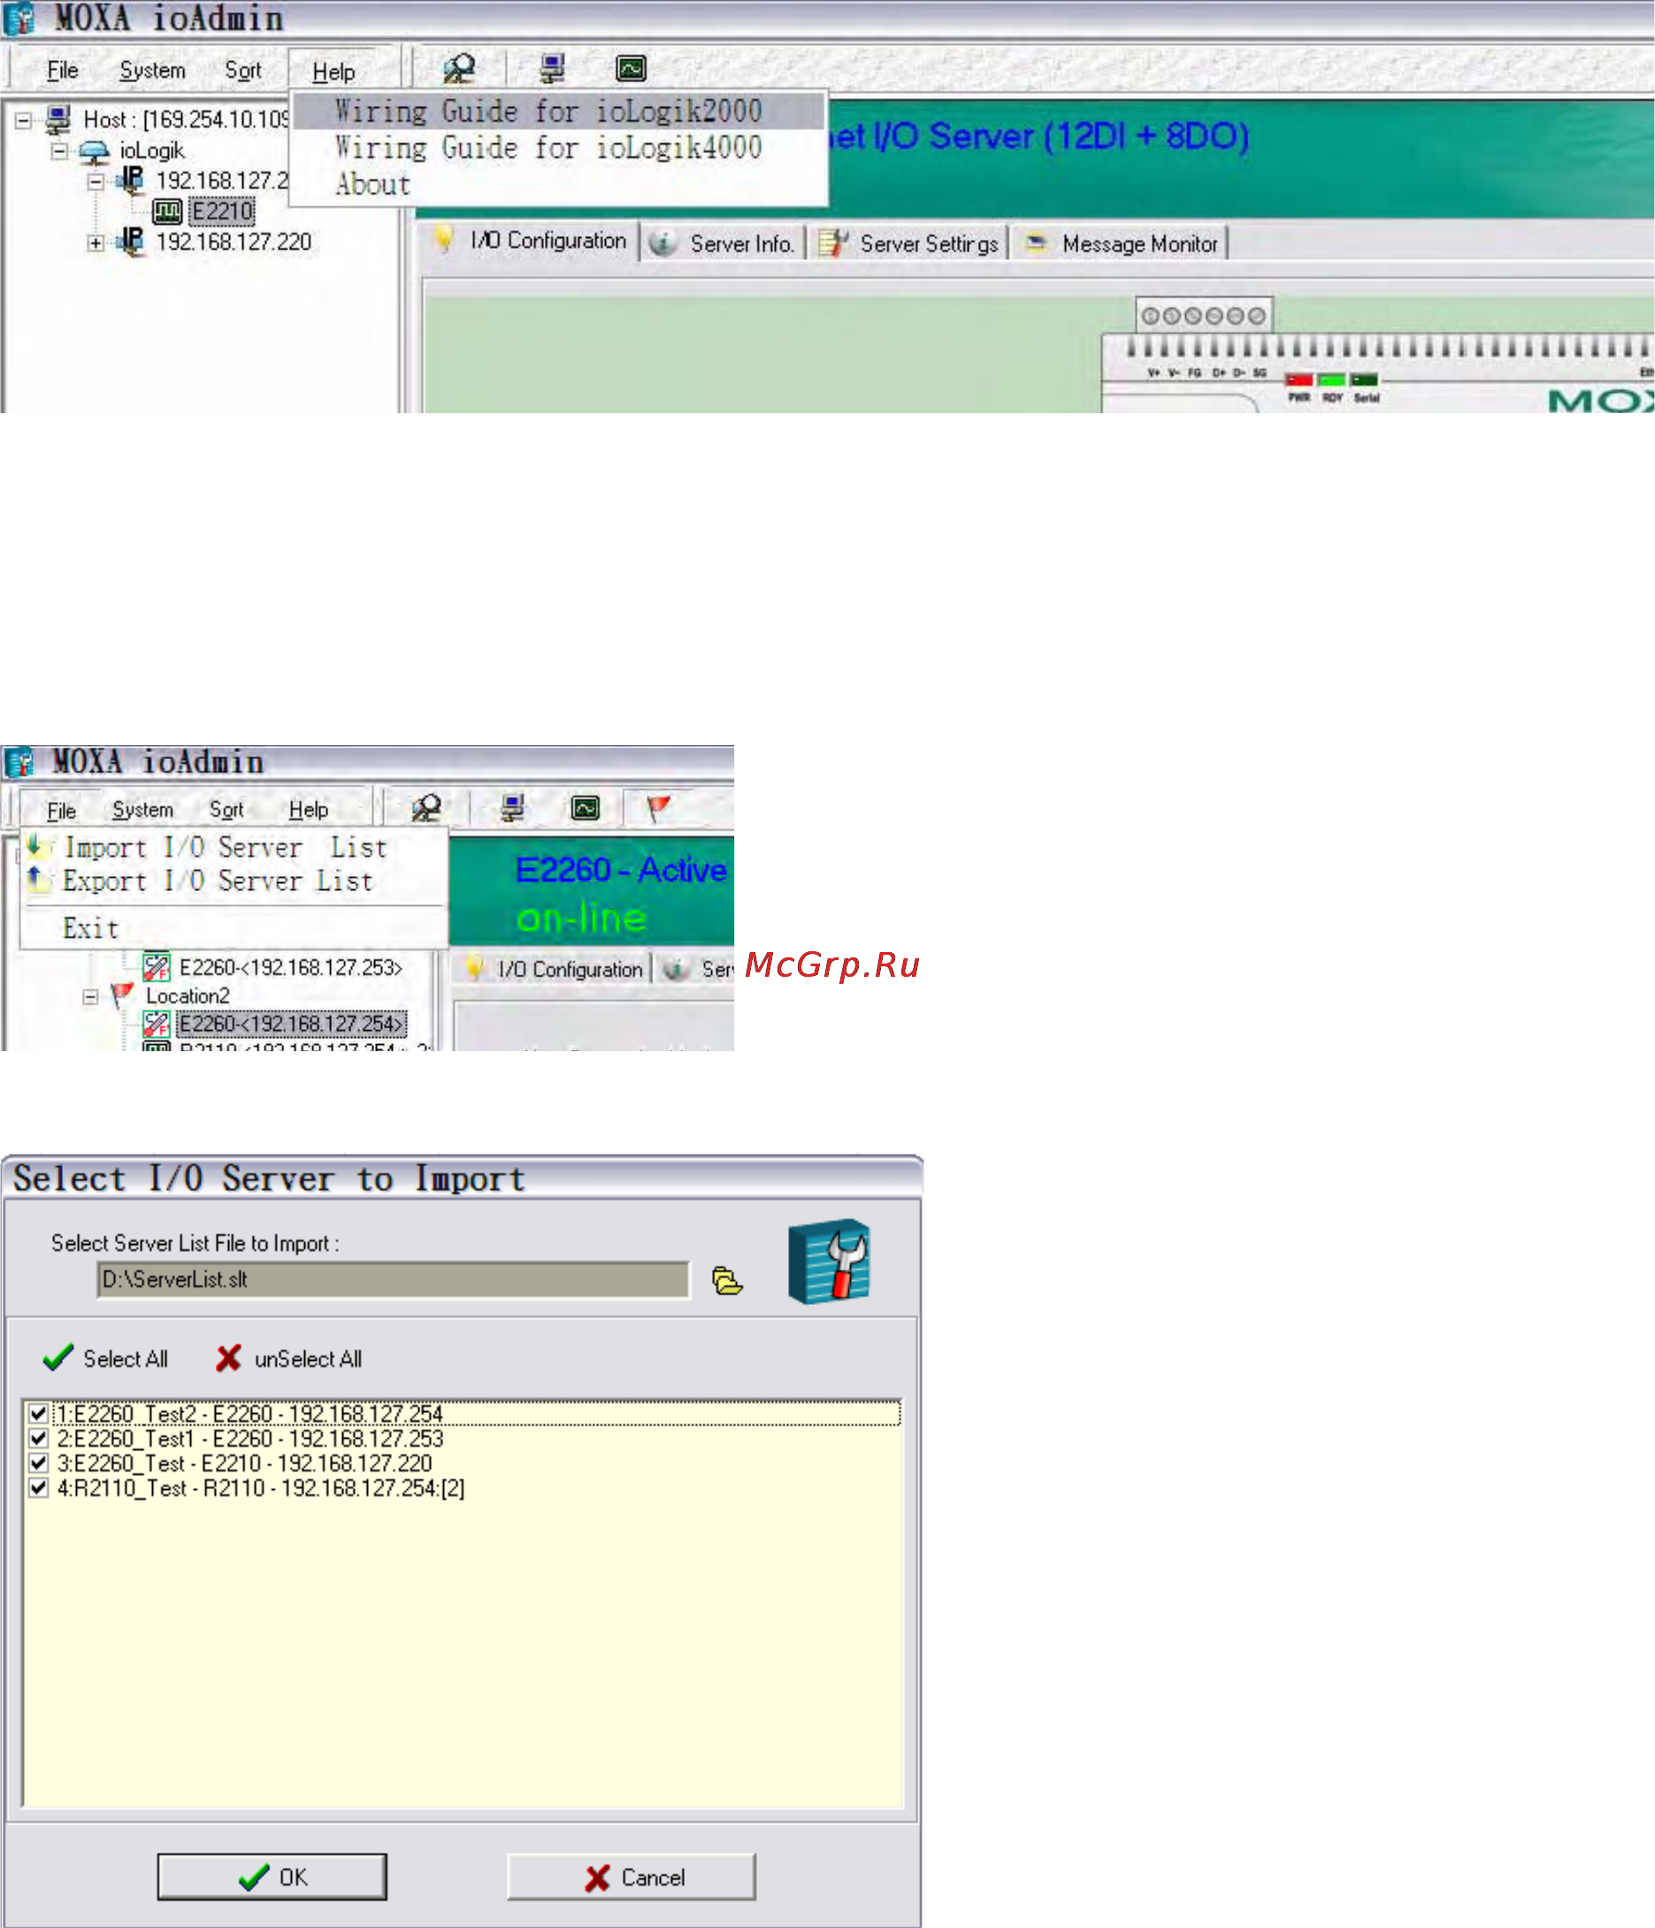
Task: Uncheck 1:E2260_Test2 server checkbox
Action: (38, 1413)
